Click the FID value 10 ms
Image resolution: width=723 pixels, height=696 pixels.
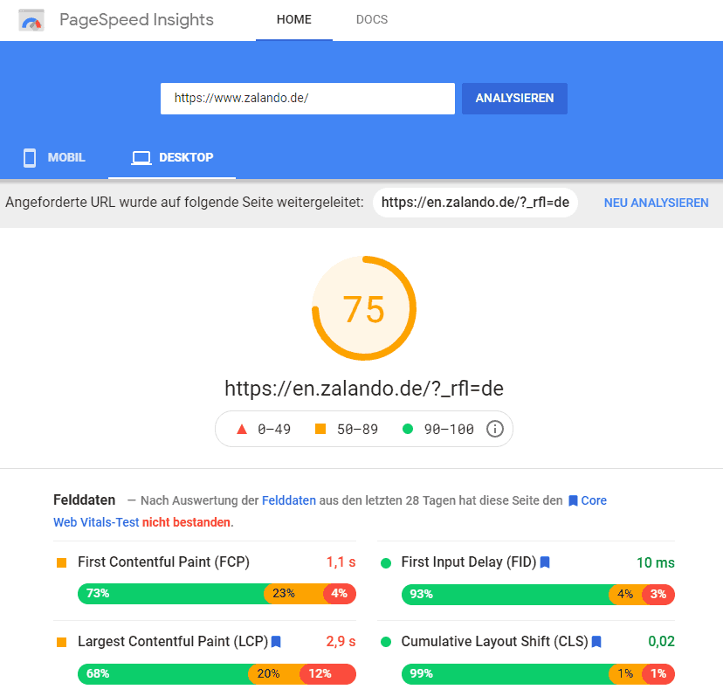[656, 562]
